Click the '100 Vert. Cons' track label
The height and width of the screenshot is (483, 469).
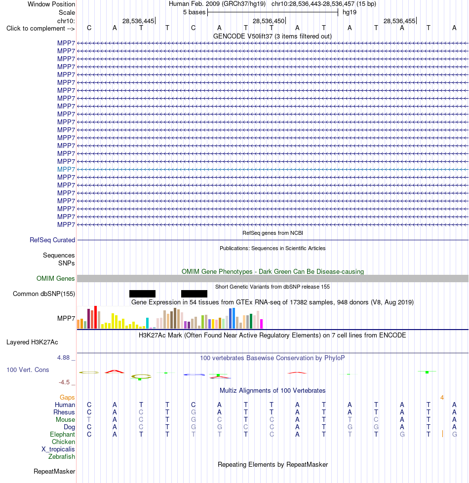click(28, 370)
